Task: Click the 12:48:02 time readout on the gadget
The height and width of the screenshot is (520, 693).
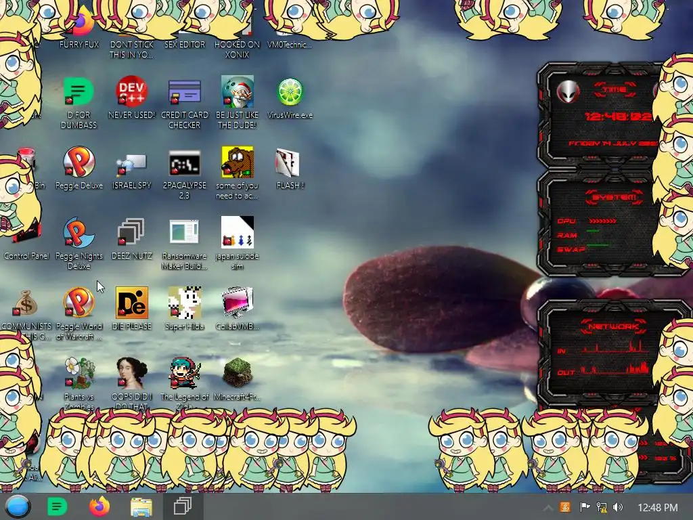Action: tap(618, 116)
